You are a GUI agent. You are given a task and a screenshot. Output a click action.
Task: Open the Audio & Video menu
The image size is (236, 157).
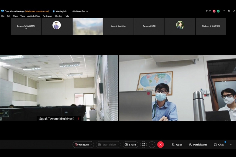34,16
